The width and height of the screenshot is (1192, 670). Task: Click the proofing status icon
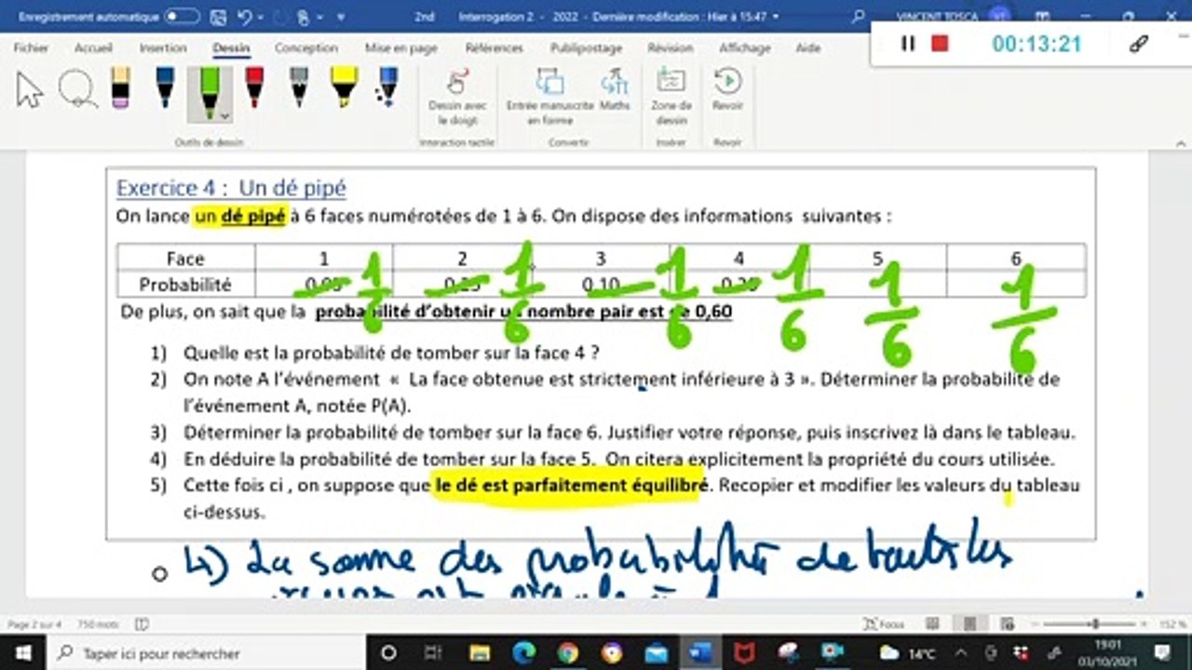pyautogui.click(x=142, y=624)
